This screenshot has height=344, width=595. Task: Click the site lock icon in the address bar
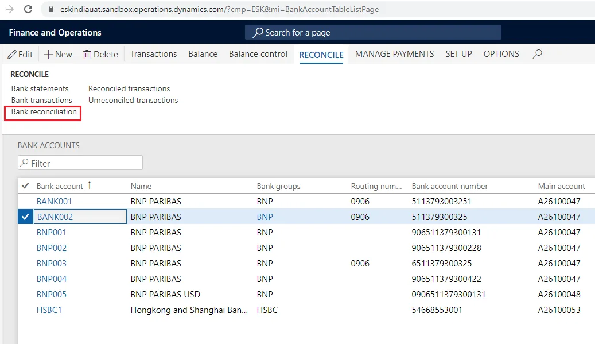(50, 9)
